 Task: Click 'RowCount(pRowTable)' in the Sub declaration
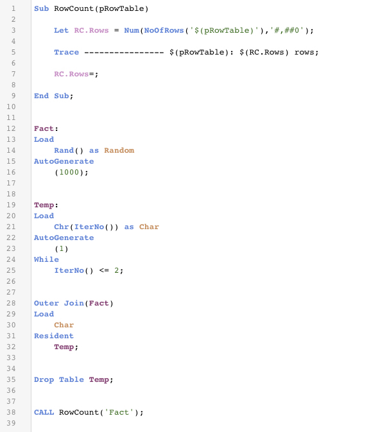[101, 8]
